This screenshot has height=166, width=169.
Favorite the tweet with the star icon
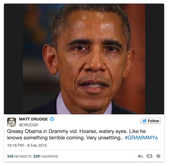[158, 156]
